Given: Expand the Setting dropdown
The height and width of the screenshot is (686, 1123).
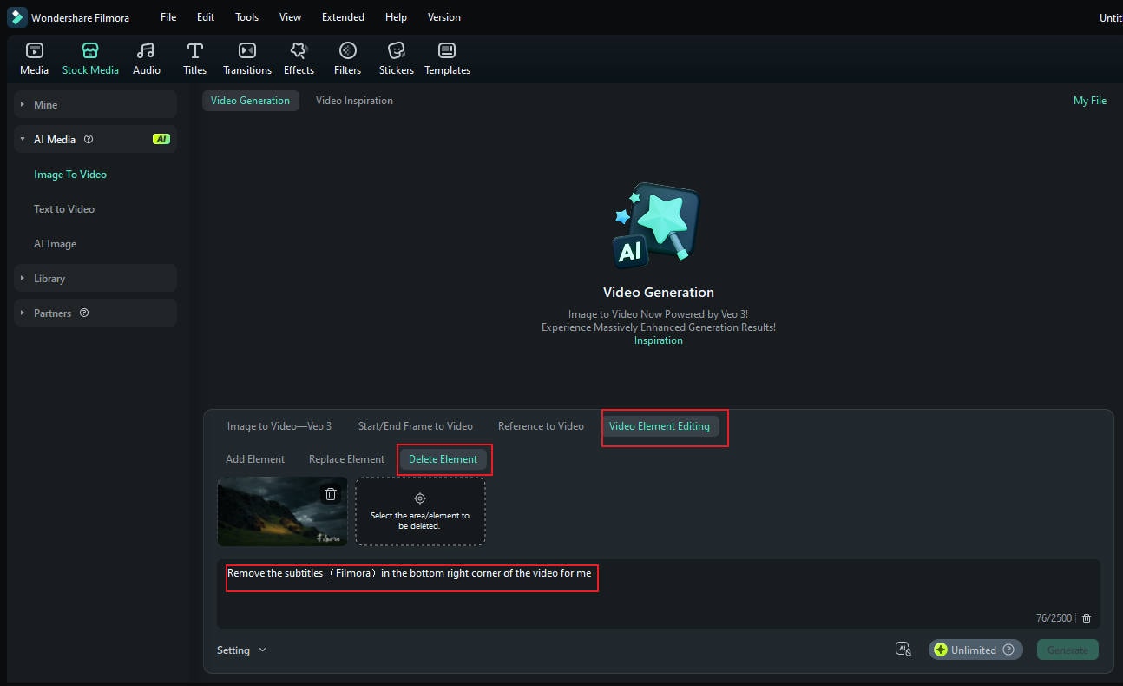Looking at the screenshot, I should point(241,650).
